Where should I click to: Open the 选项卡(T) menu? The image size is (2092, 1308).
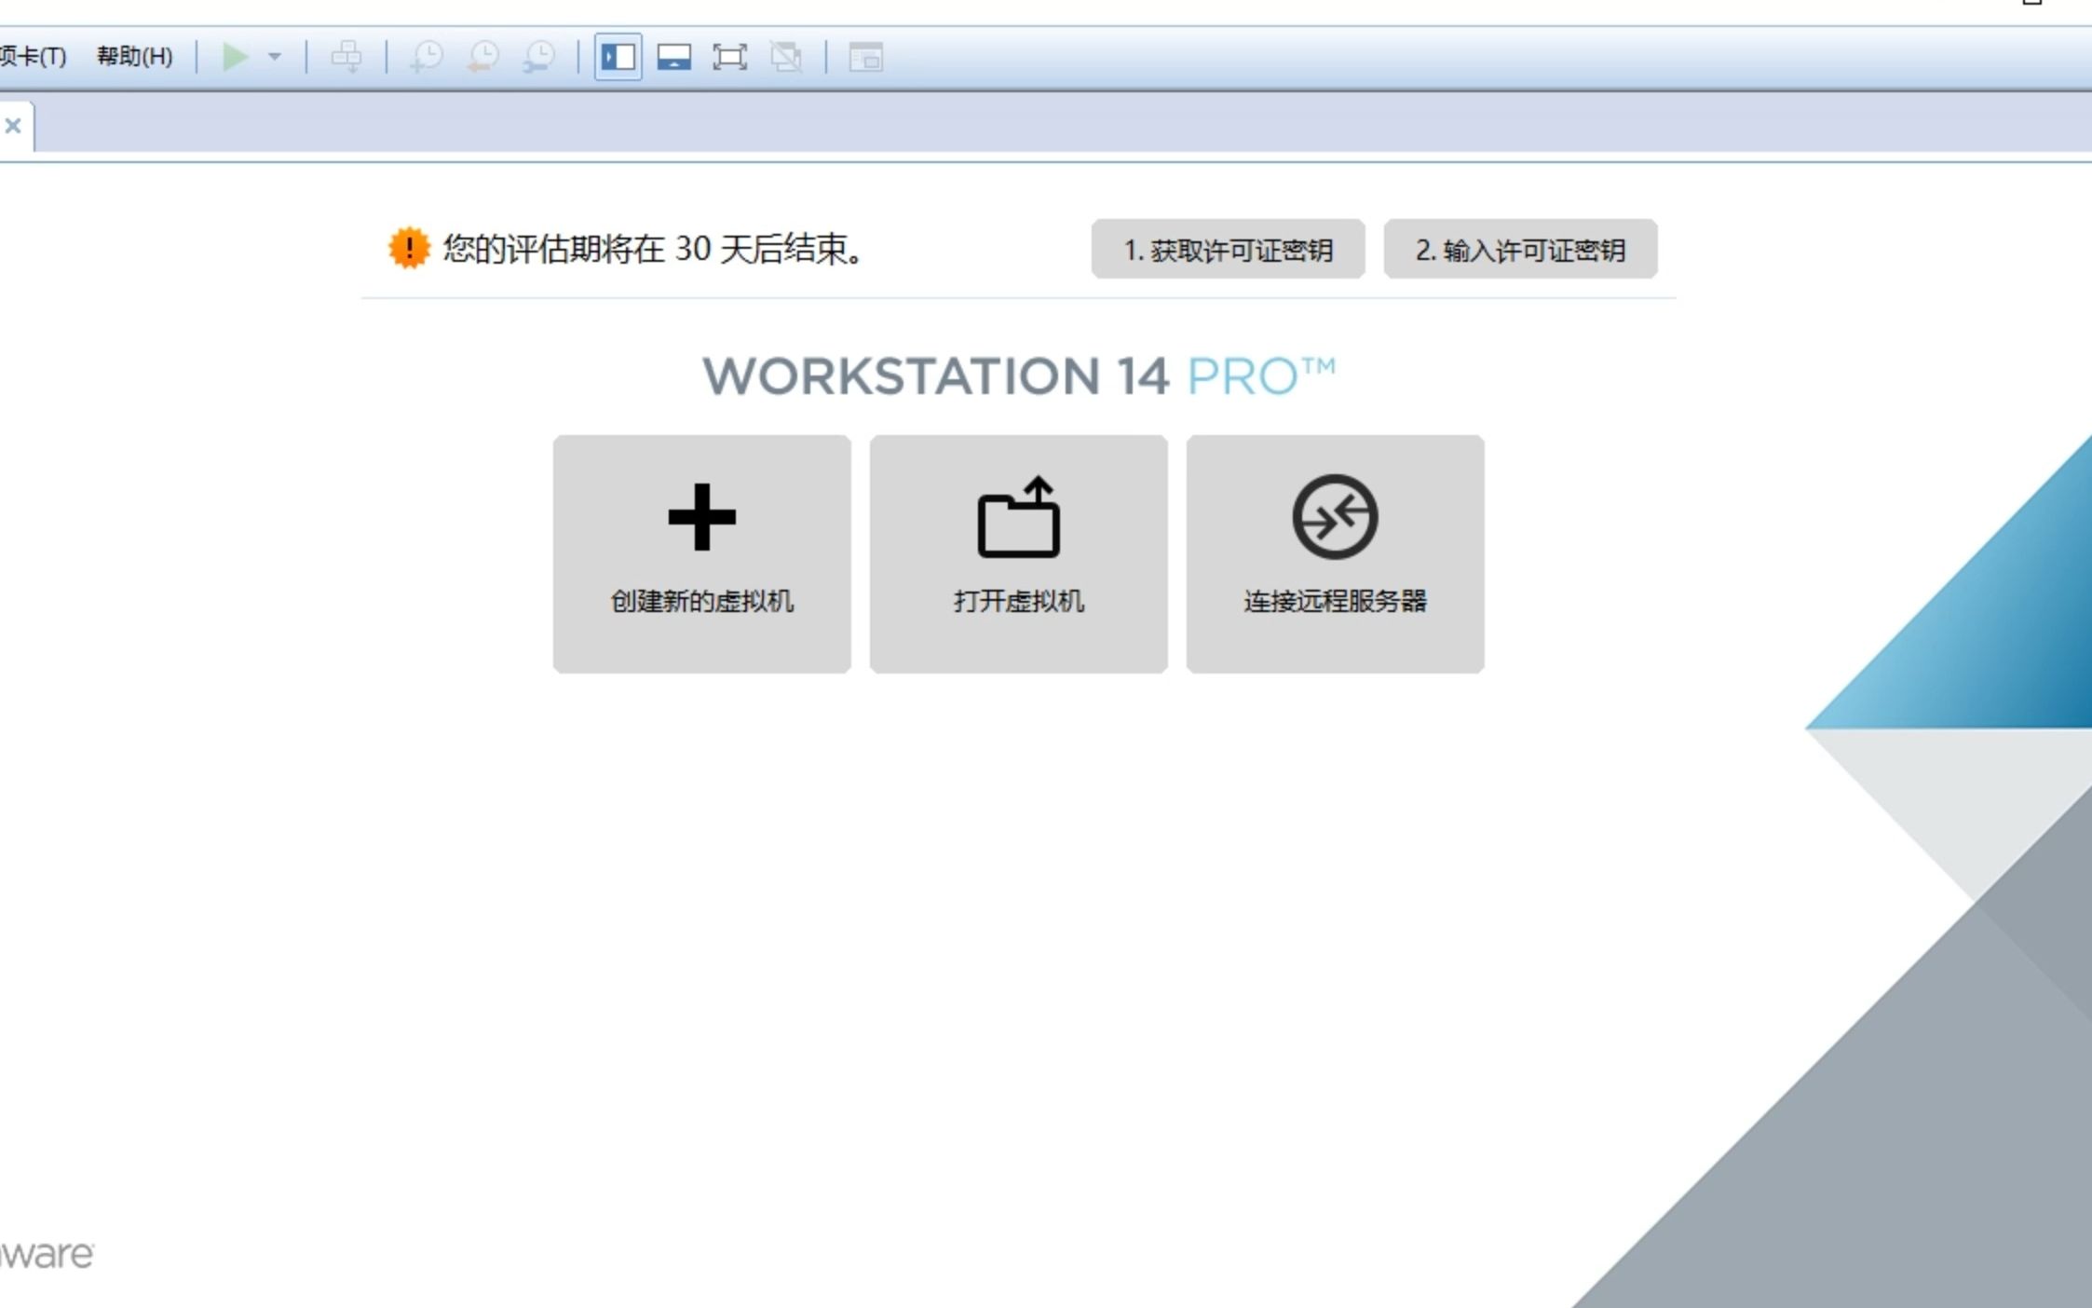[x=33, y=57]
